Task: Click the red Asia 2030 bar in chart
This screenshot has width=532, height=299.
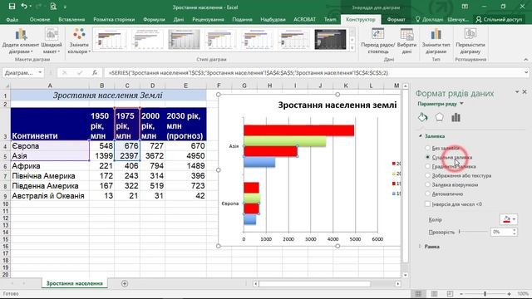Action: [298, 130]
